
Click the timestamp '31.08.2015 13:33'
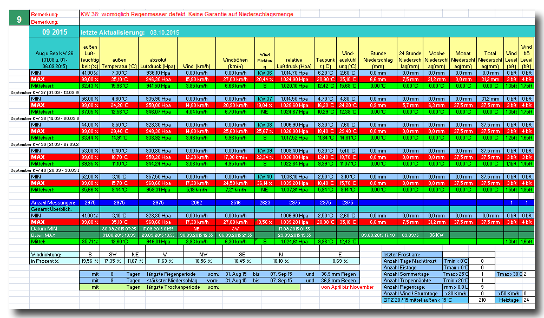(x=119, y=235)
